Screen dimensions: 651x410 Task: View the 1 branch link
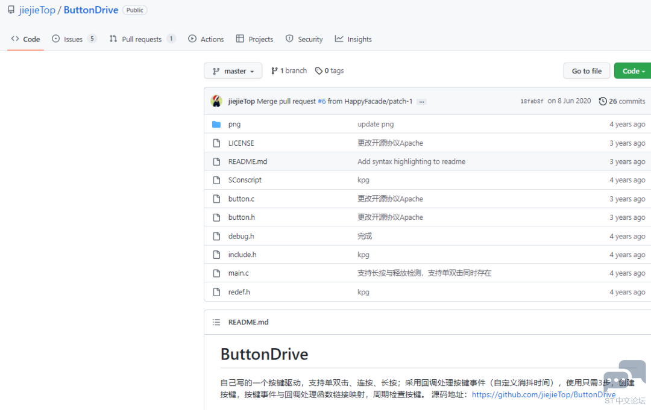(289, 71)
